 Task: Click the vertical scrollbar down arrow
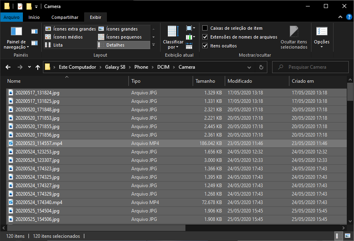click(x=350, y=221)
